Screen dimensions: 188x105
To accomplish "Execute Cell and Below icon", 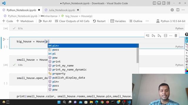I will click(x=159, y=36).
